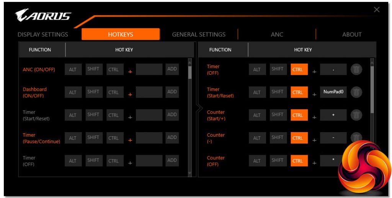Toggle ALT for right Timer (Start/Reset)
This screenshot has width=392, height=198.
(257, 92)
